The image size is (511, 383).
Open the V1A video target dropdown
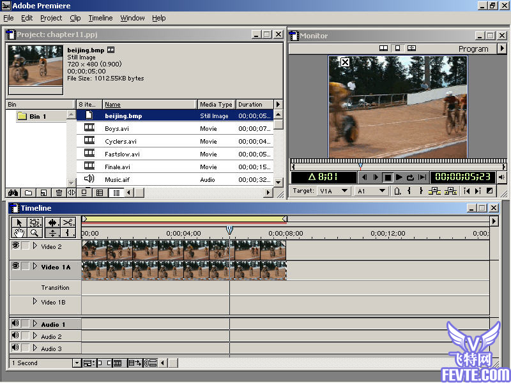pyautogui.click(x=333, y=191)
